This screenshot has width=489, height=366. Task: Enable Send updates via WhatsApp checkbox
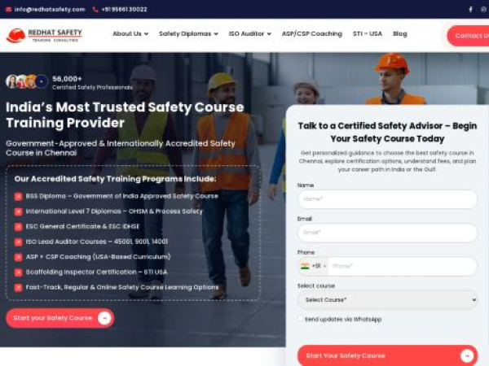click(x=300, y=319)
